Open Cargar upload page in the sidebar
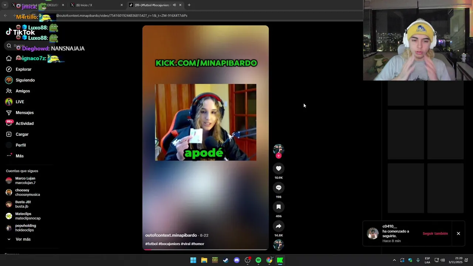 click(17, 134)
